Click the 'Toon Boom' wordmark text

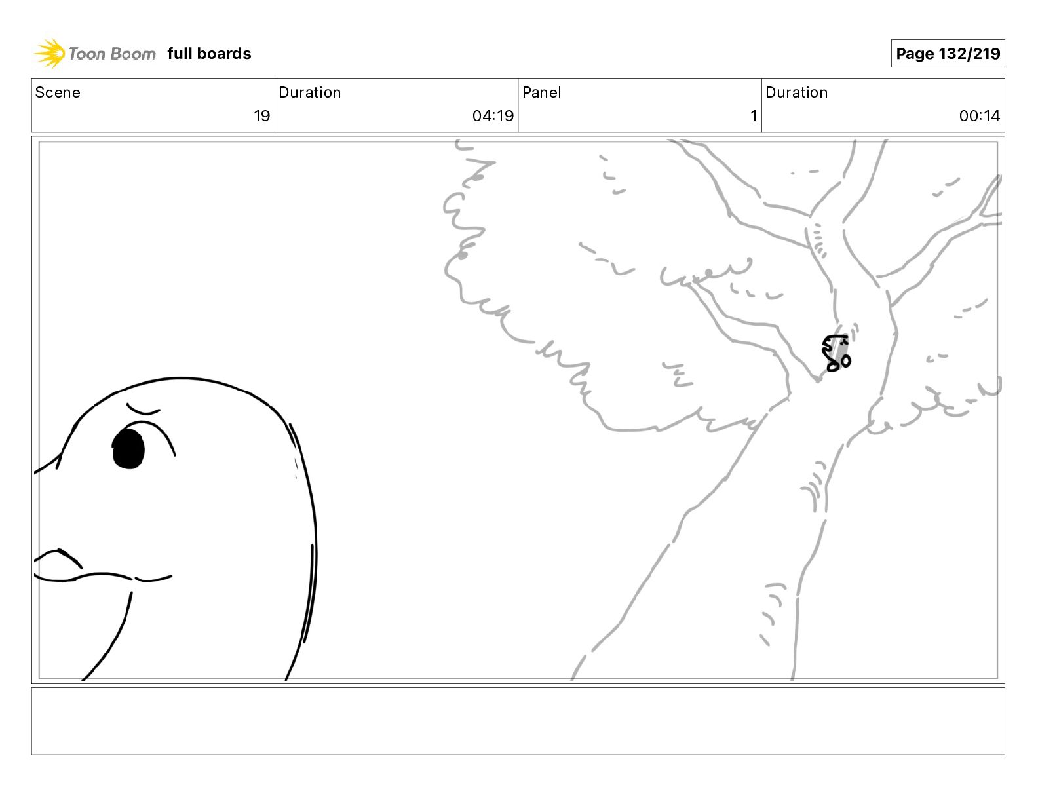point(112,54)
